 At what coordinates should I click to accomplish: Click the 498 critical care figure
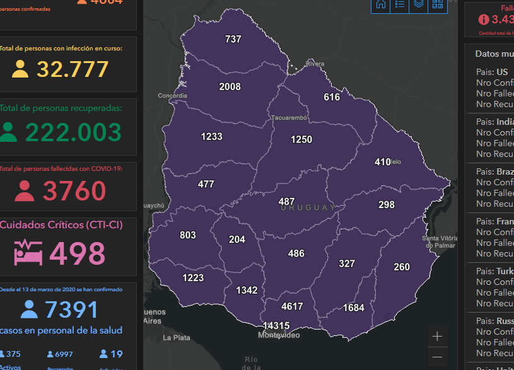tap(78, 253)
